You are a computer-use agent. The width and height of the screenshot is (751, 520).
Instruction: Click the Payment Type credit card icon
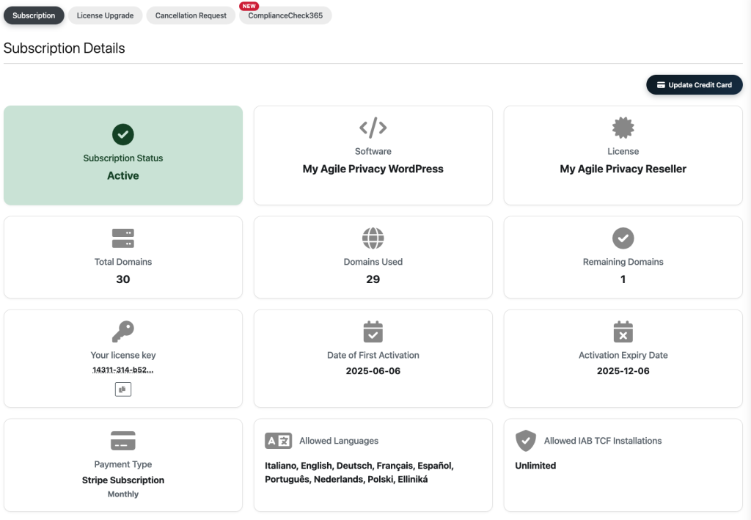123,441
